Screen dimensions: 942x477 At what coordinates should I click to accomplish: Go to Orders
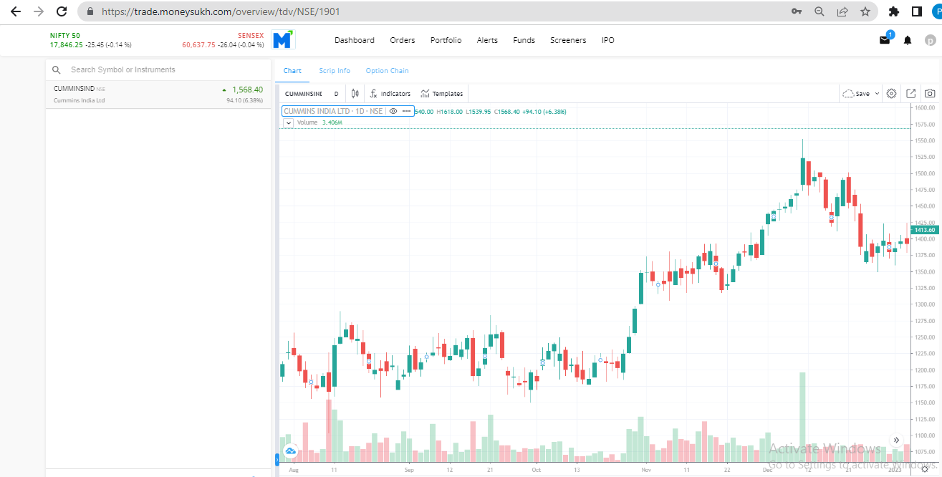(x=403, y=40)
